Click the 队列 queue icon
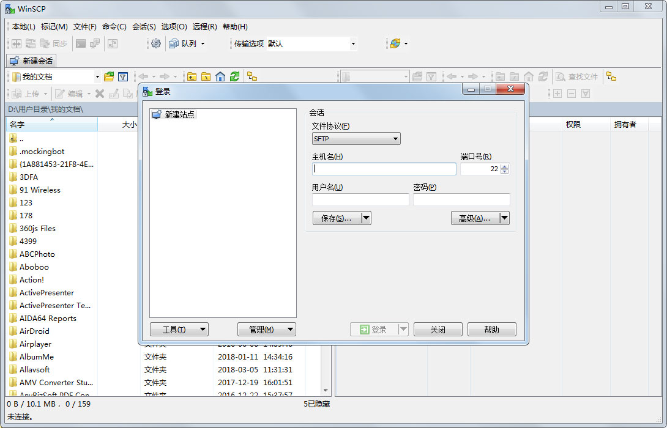Image resolution: width=667 pixels, height=428 pixels. pyautogui.click(x=174, y=43)
